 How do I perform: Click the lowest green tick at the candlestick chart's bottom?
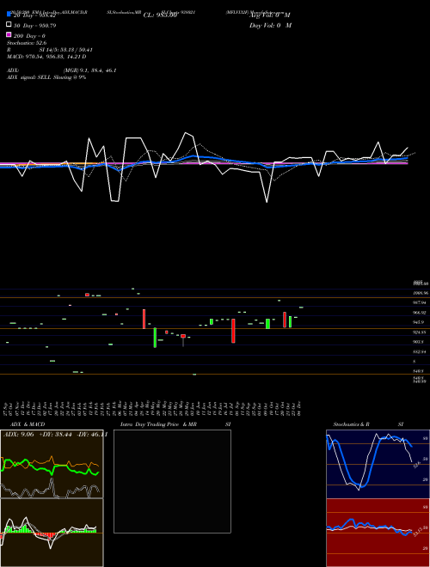(x=194, y=375)
